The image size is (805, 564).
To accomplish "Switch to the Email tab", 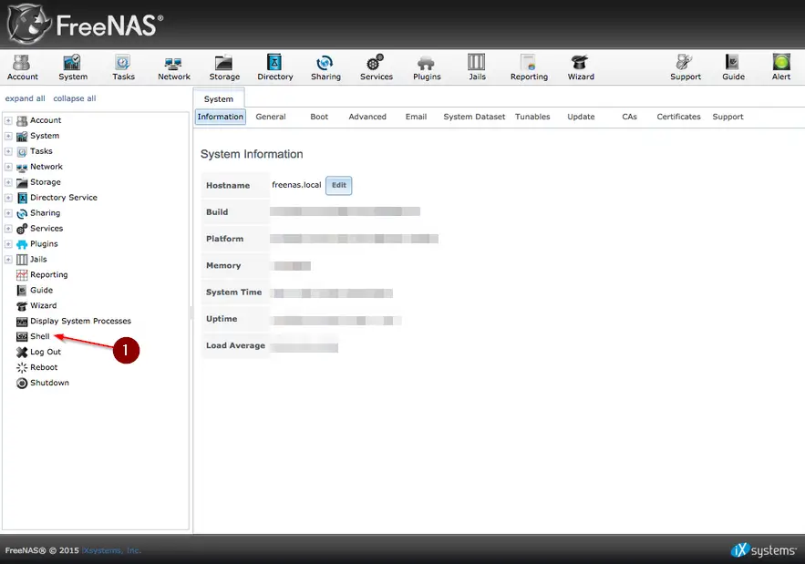I will click(x=416, y=117).
